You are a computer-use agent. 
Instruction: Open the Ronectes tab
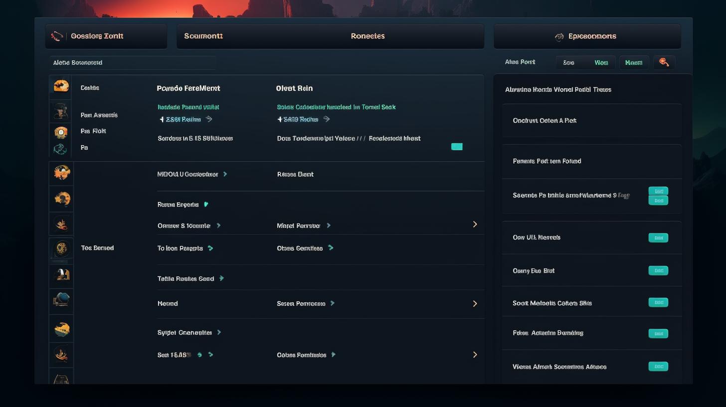367,36
